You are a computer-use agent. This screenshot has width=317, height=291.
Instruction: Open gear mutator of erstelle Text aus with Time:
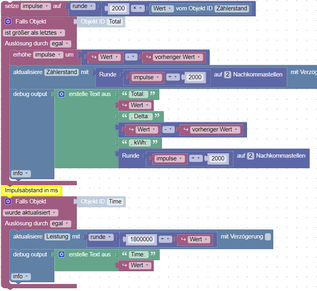62,254
